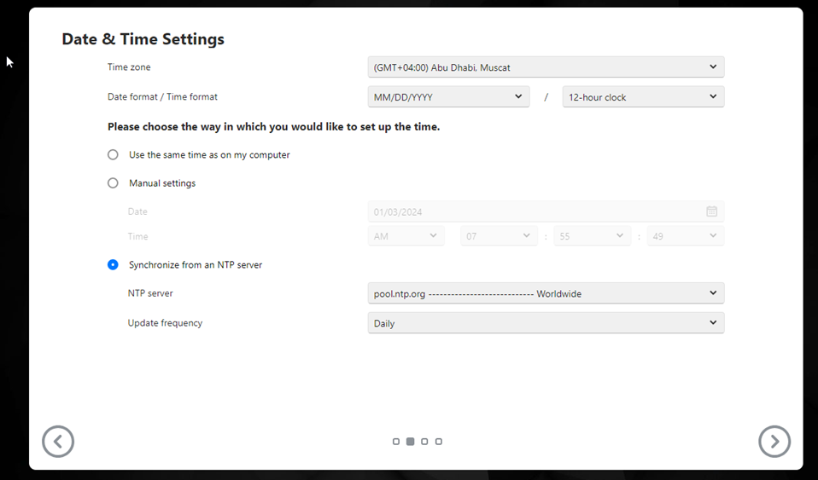
Task: Open the 12-hour clock time format dropdown
Action: pos(643,97)
